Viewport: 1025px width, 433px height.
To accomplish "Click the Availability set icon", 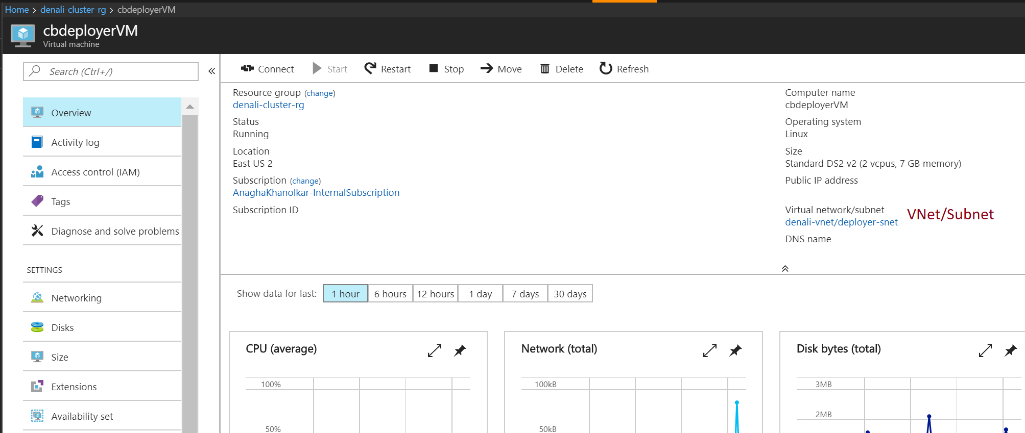I will point(37,416).
